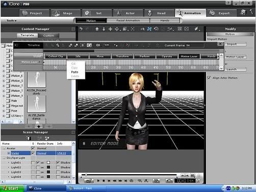Click the Perform track button in timeline
This screenshot has height=192, width=256.
[145, 57]
